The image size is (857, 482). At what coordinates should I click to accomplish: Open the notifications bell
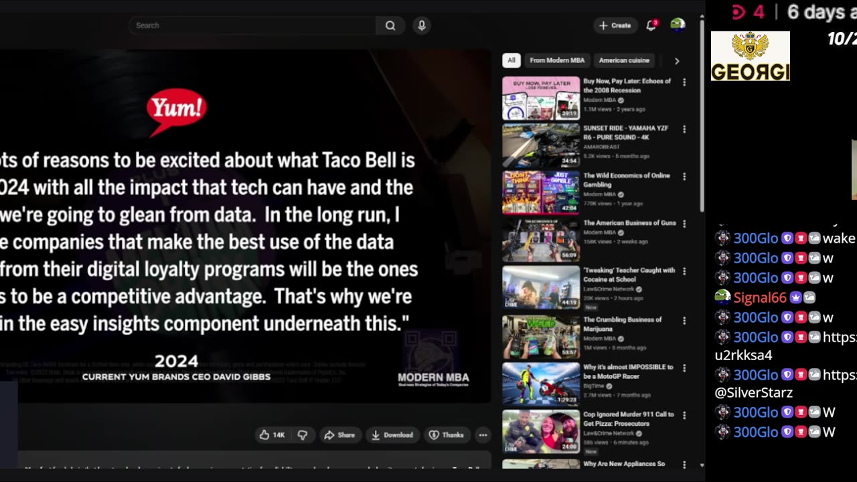[x=651, y=25]
